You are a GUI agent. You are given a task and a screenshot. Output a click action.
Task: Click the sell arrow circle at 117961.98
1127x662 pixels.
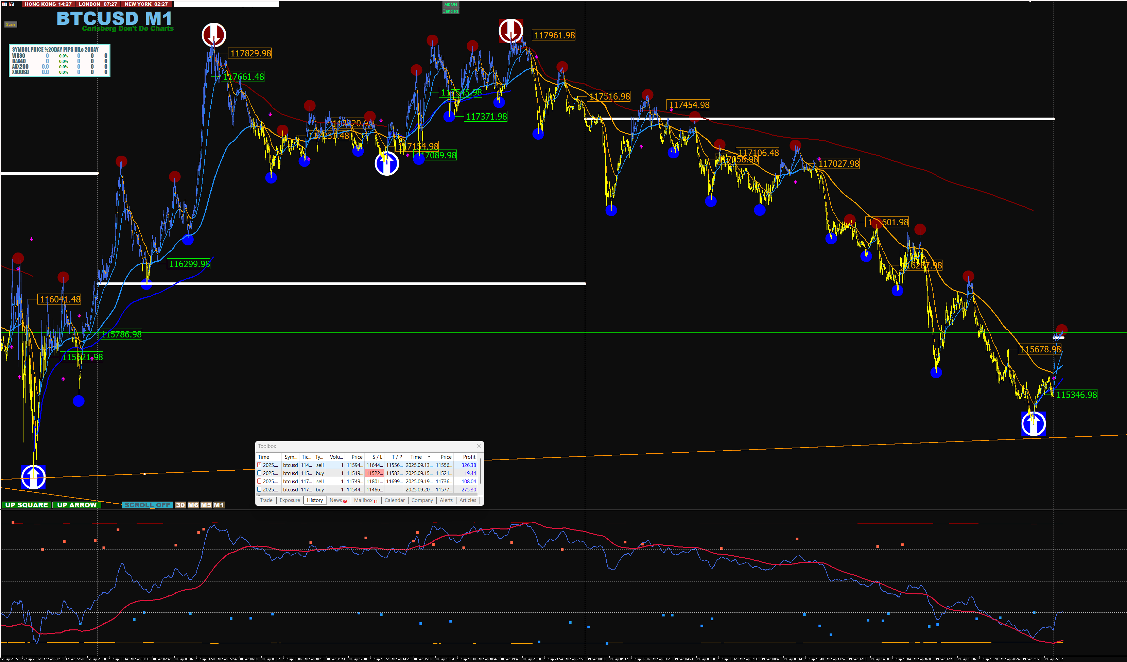coord(511,31)
